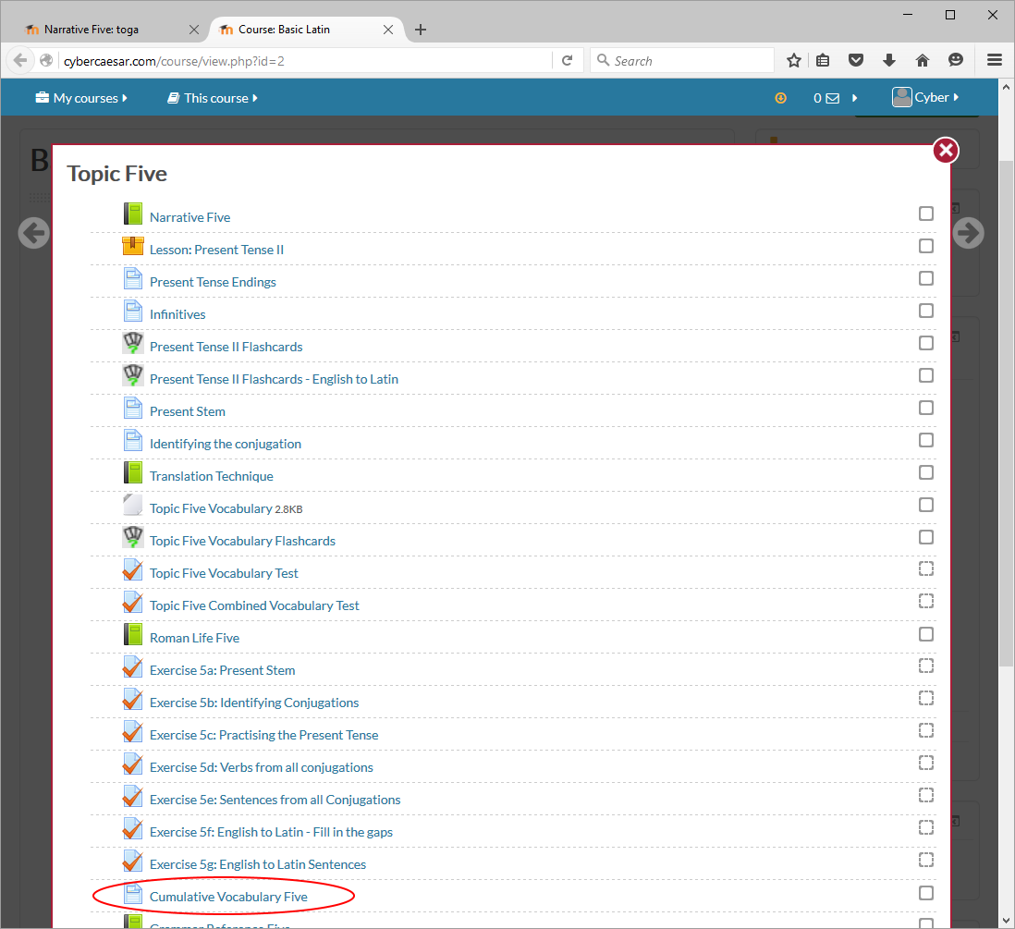Click the page vertical scrollbar

(x=1006, y=414)
